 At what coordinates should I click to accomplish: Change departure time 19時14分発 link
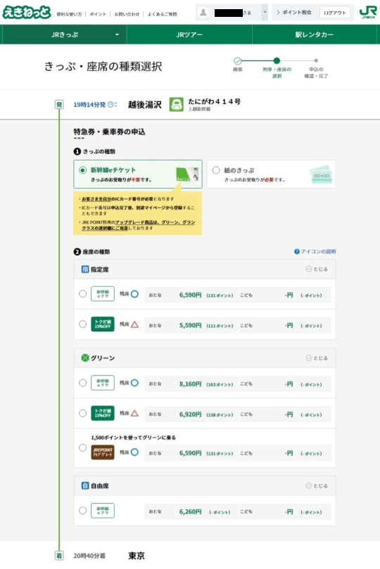(x=89, y=105)
